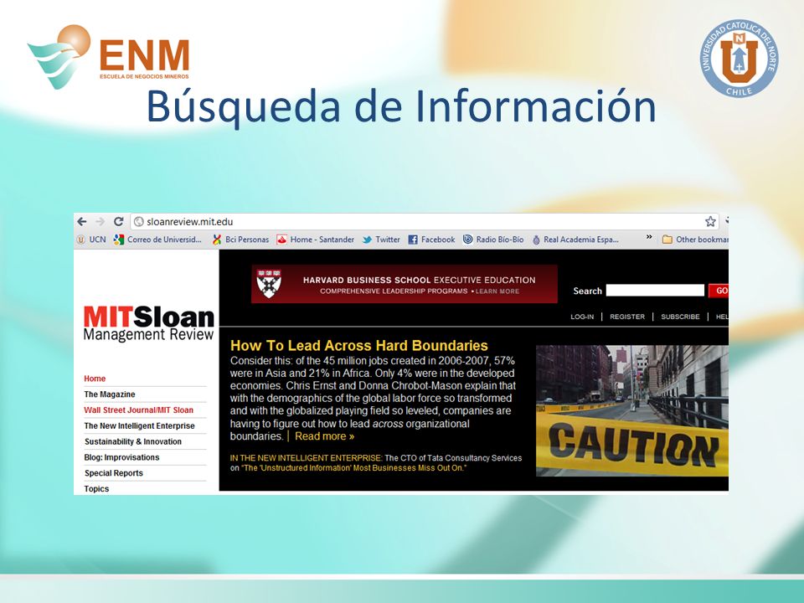Screen dimensions: 804x603
Task: Open Unstructured Information article link
Action: pyautogui.click(x=353, y=468)
